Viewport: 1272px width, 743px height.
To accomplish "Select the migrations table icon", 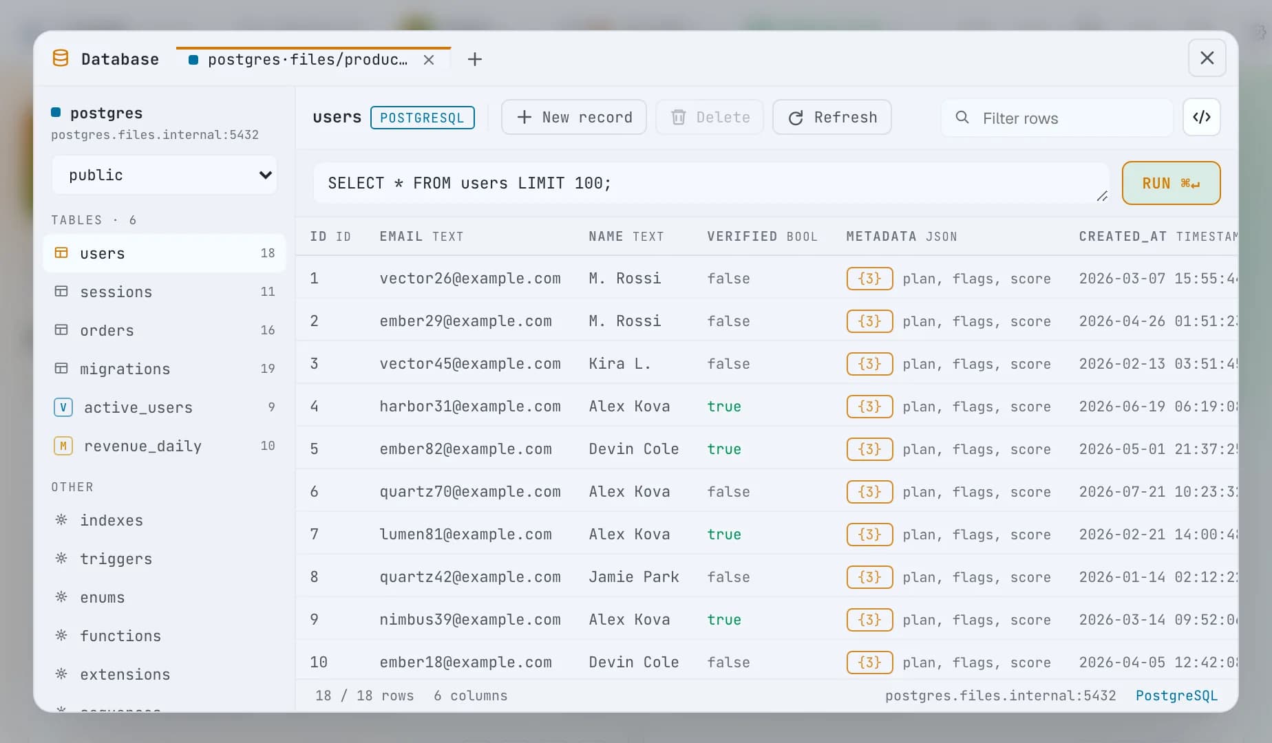I will point(61,368).
